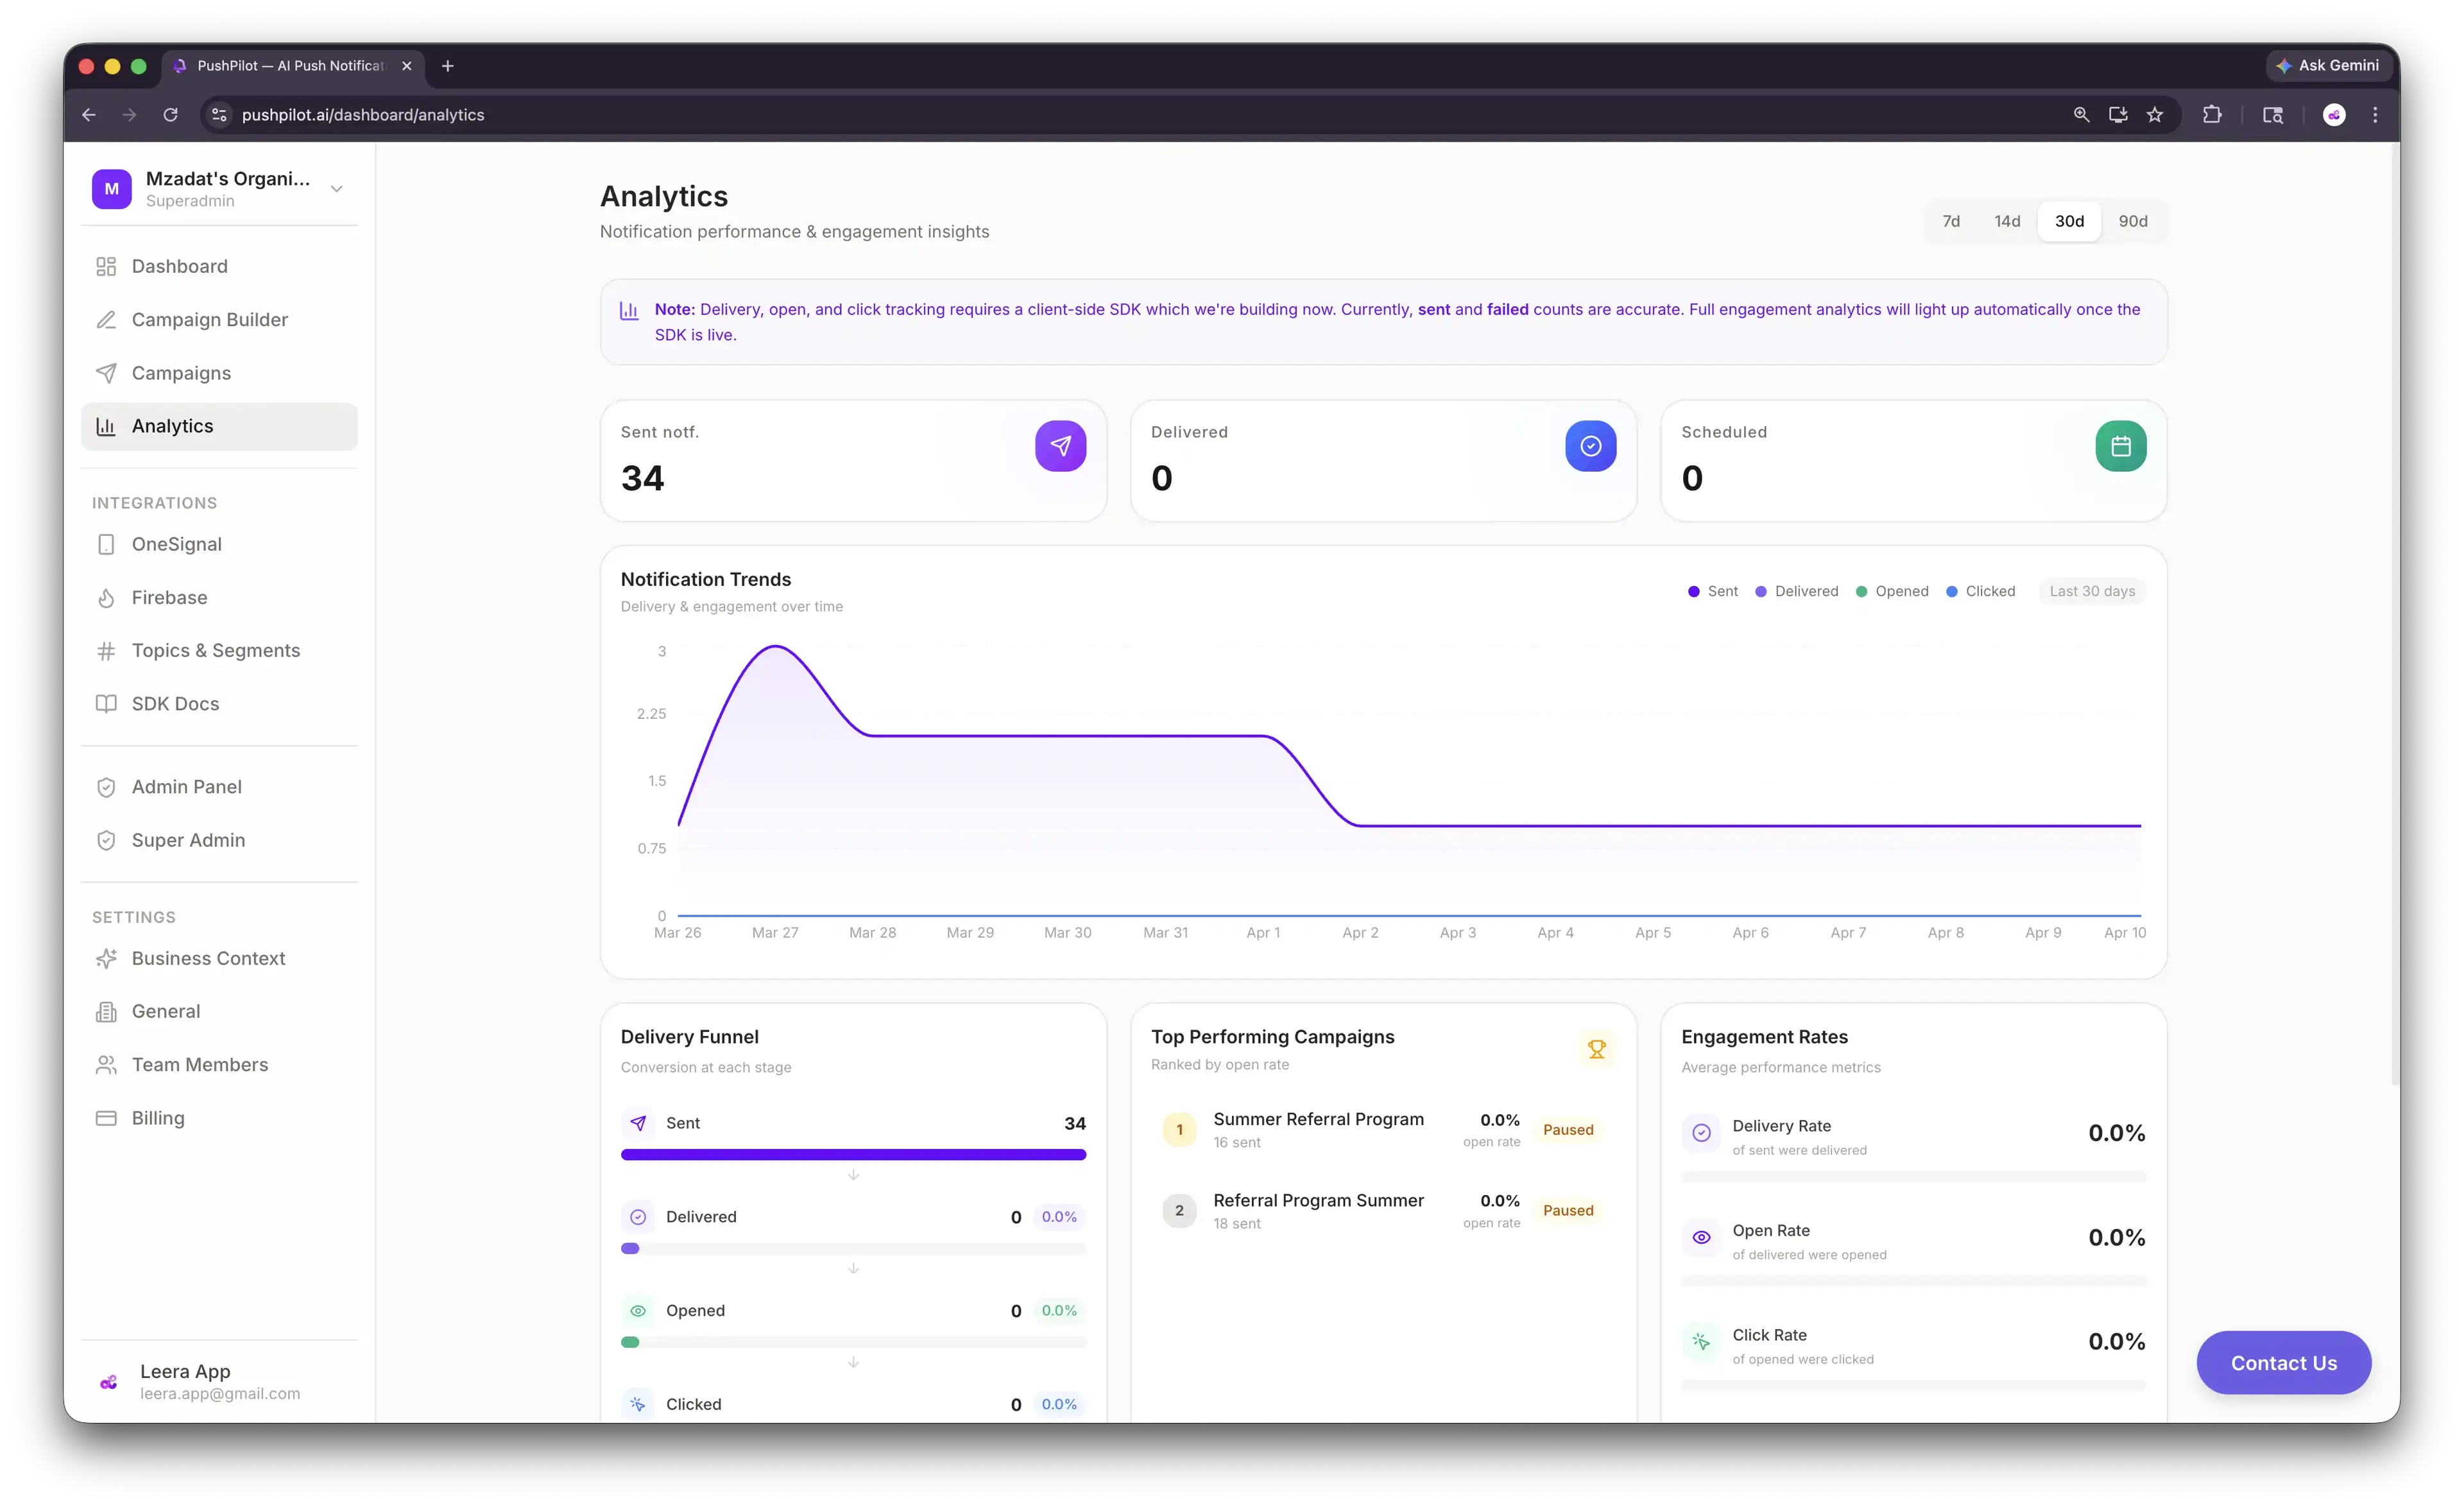2464x1507 pixels.
Task: Click the Open Rate eye icon
Action: (1701, 1238)
